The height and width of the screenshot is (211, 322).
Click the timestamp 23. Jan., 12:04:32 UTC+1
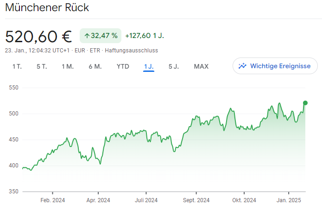(x=37, y=51)
